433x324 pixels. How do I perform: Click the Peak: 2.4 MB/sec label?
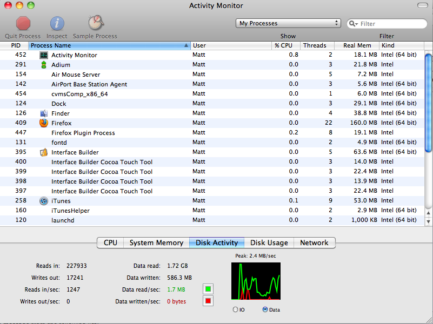point(256,256)
